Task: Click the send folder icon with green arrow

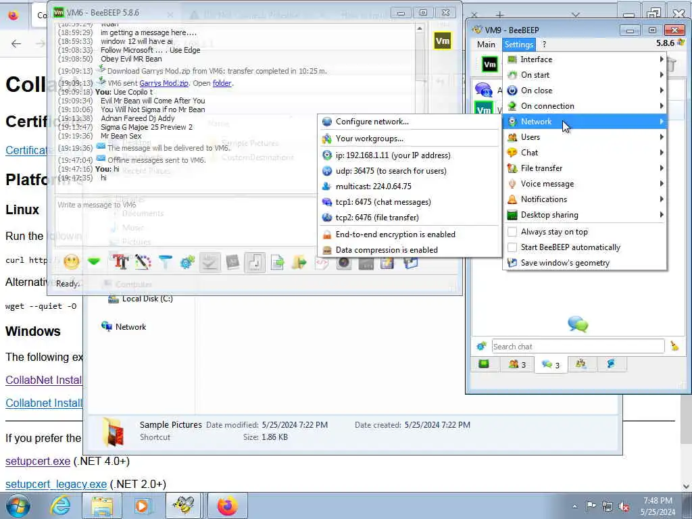Action: point(299,263)
